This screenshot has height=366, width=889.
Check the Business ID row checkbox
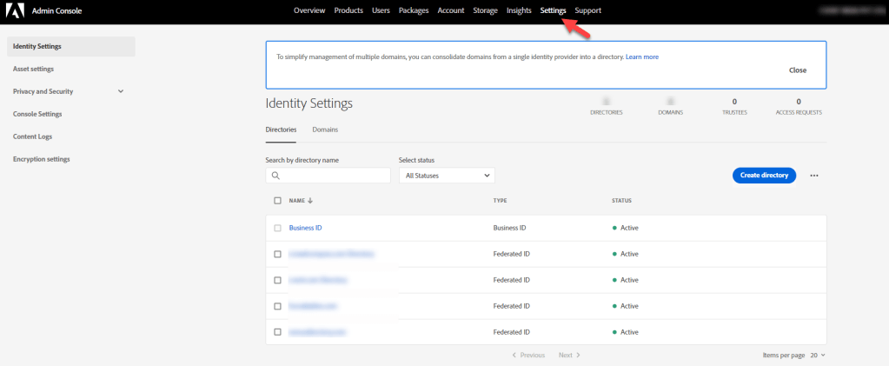(x=277, y=228)
